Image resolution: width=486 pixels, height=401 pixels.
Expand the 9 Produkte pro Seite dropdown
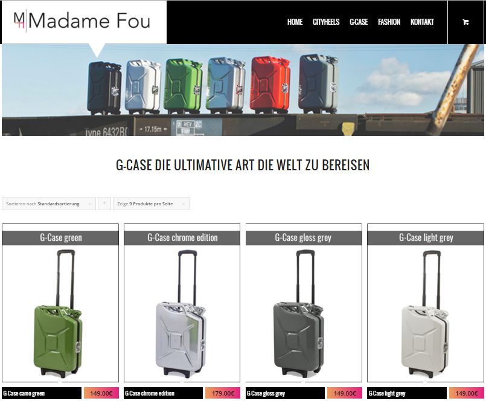click(151, 204)
